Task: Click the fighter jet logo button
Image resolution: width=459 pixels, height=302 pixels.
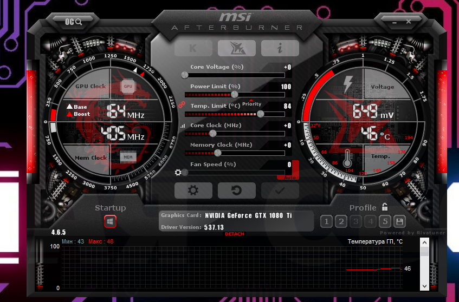Action: pos(236,48)
